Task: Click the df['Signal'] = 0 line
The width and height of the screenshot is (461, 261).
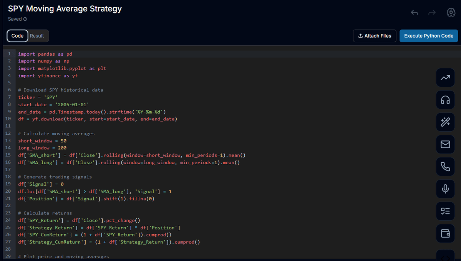Action: (41, 184)
